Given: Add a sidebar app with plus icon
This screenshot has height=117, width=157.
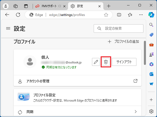Looking at the screenshot, I should coord(151,100).
